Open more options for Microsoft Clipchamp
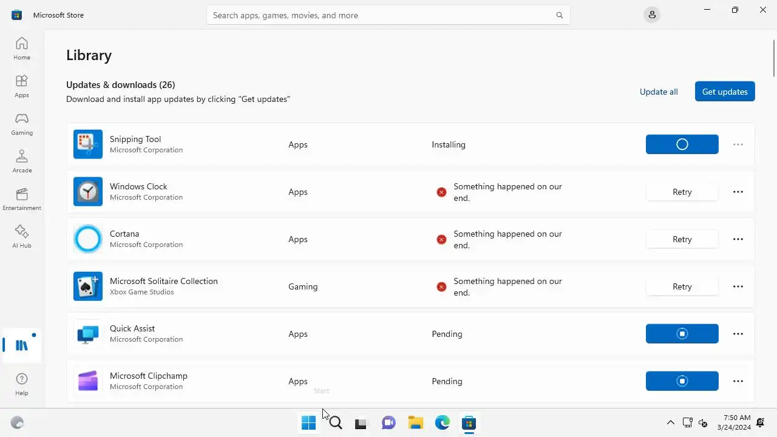Screen dimensions: 777x437 [x=738, y=381]
